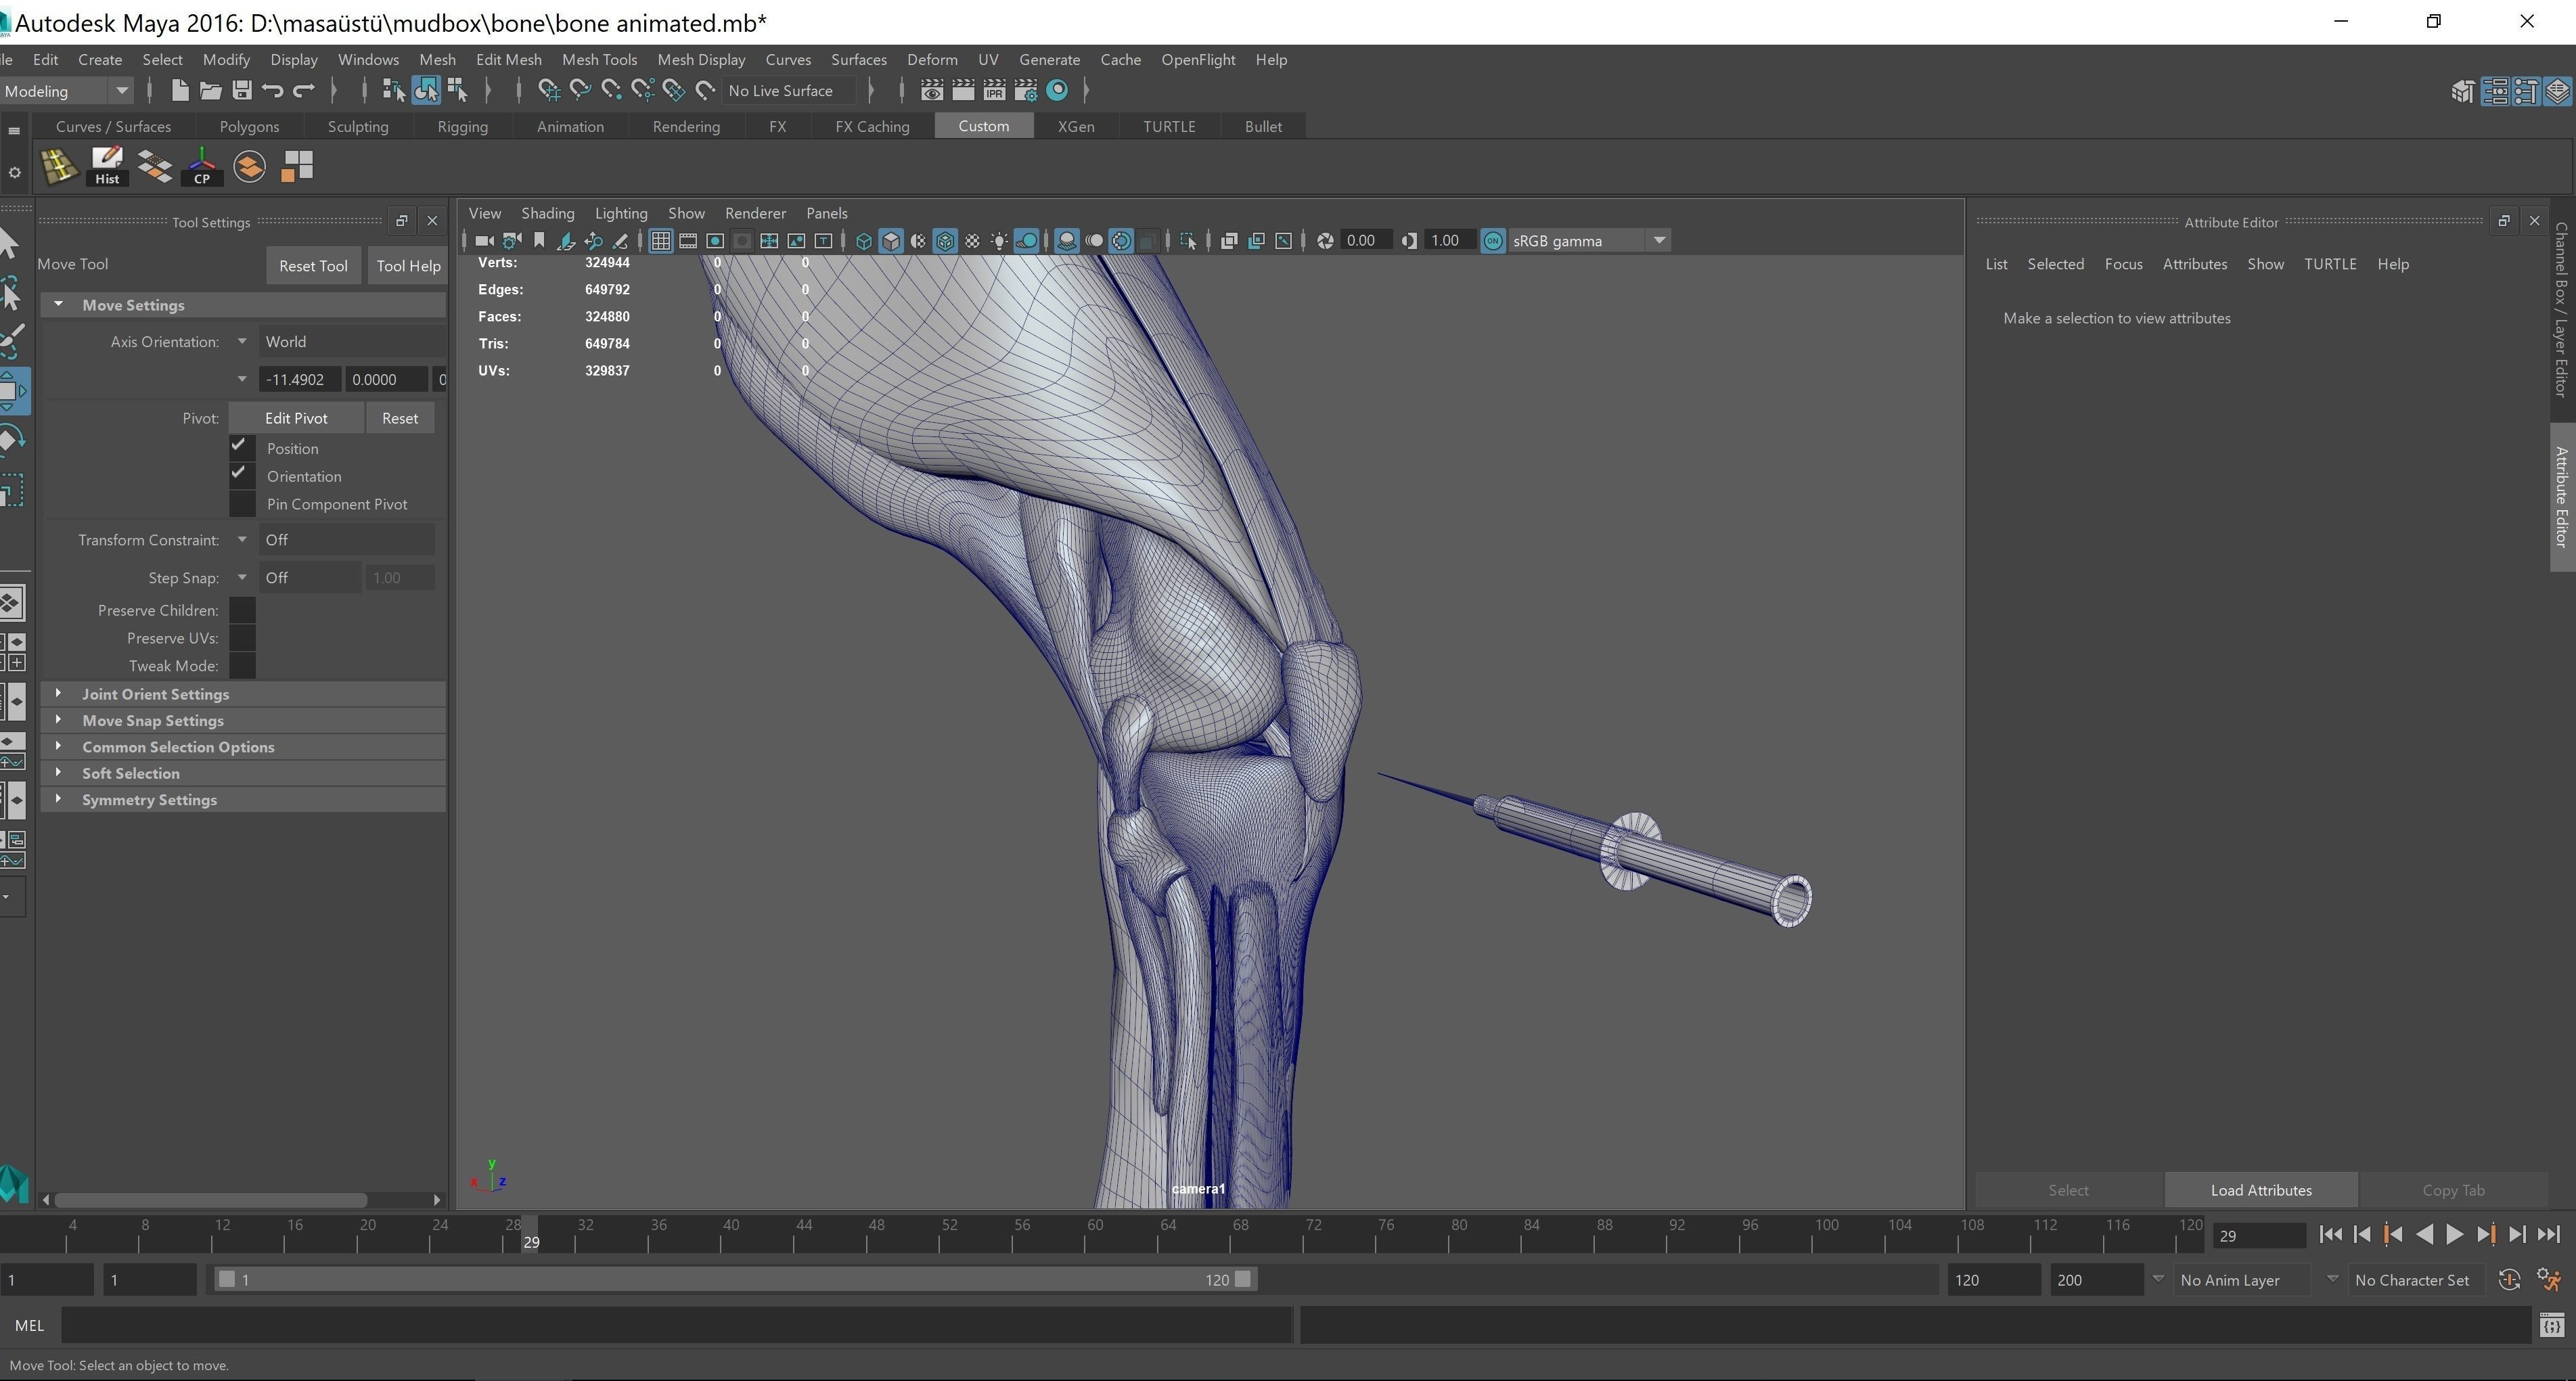
Task: Open viewport Shading menu
Action: (547, 214)
